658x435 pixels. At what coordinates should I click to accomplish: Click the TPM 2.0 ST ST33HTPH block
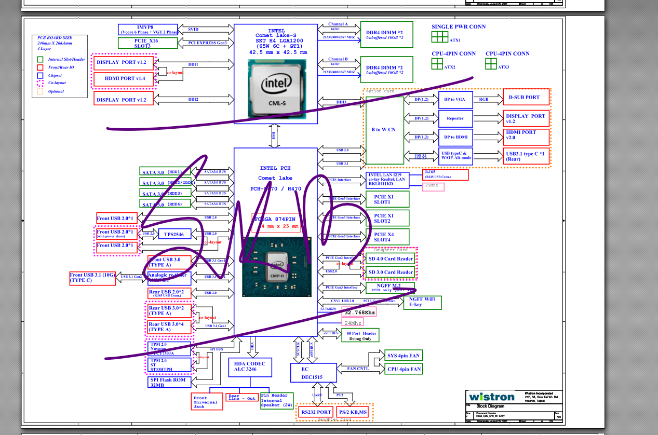169,365
